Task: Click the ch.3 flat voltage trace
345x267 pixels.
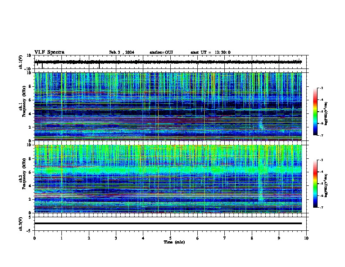Action: 168,223
